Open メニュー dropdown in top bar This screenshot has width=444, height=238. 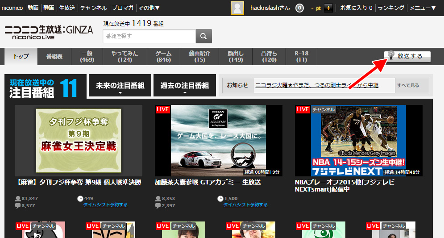(423, 8)
